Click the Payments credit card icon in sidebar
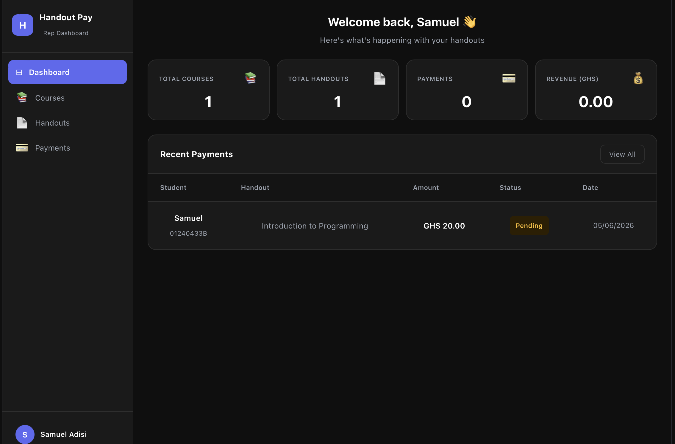The width and height of the screenshot is (675, 444). pyautogui.click(x=22, y=148)
